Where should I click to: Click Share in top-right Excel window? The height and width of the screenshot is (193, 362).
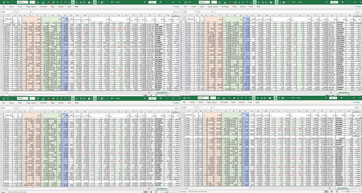point(358,7)
